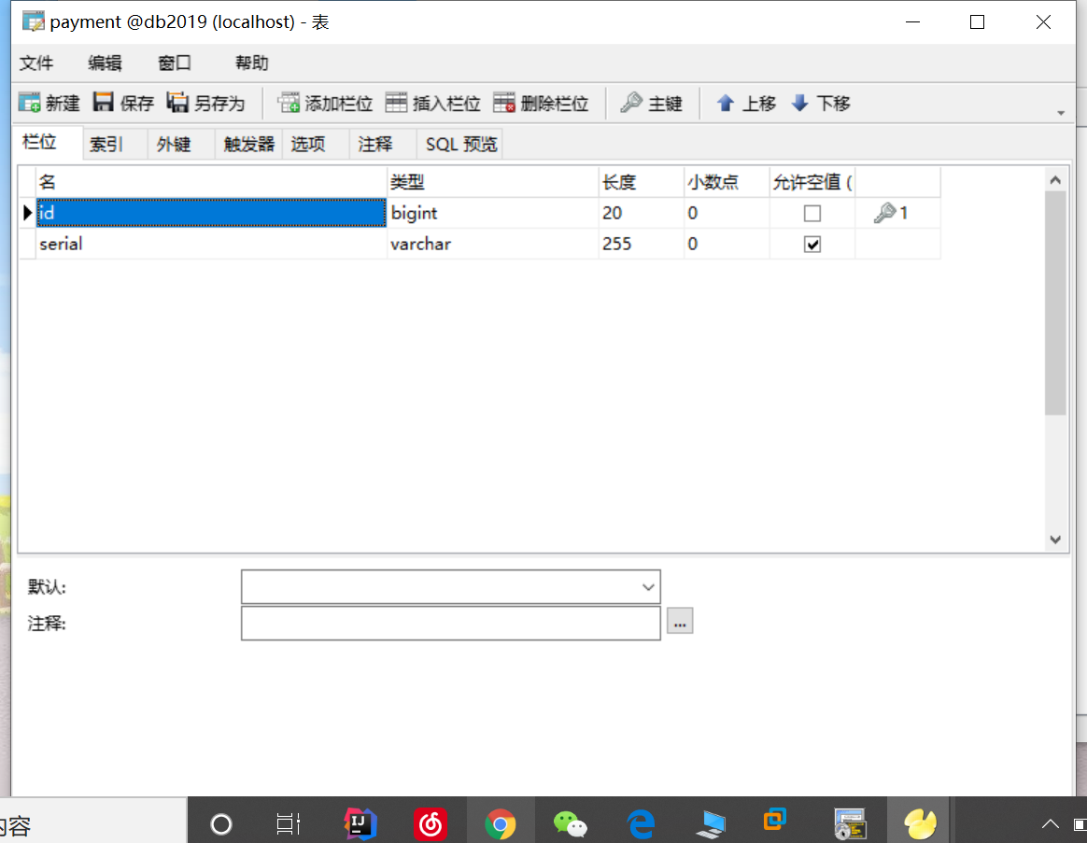Add a field with 添加栏位
Screen dimensions: 1087x843
(325, 104)
